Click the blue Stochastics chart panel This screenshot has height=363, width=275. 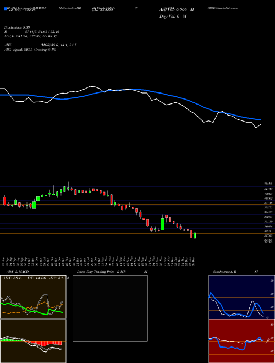[x=241, y=297]
